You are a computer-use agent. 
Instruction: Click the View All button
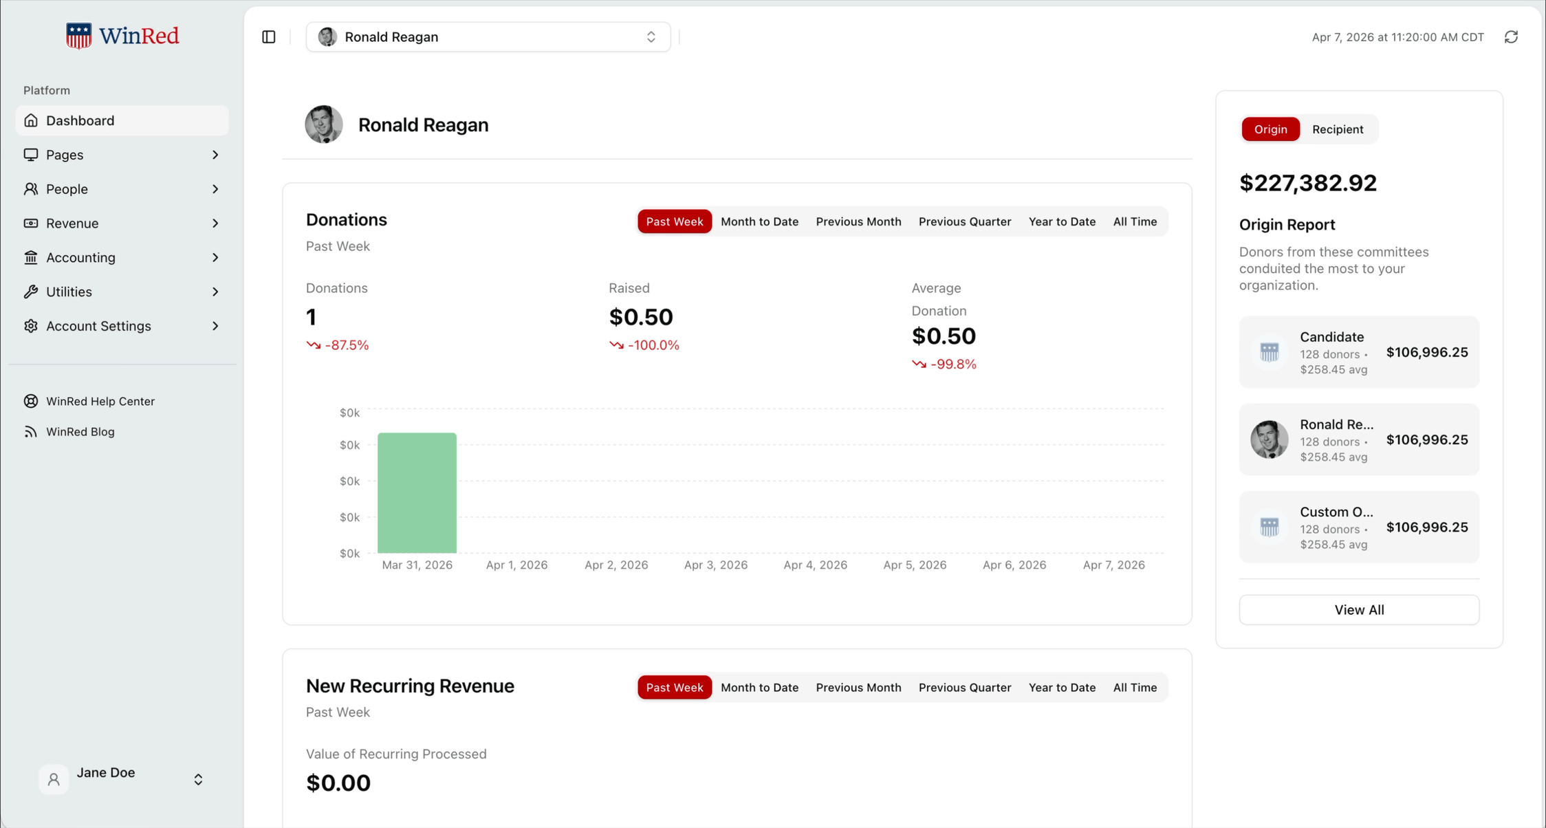click(x=1359, y=610)
